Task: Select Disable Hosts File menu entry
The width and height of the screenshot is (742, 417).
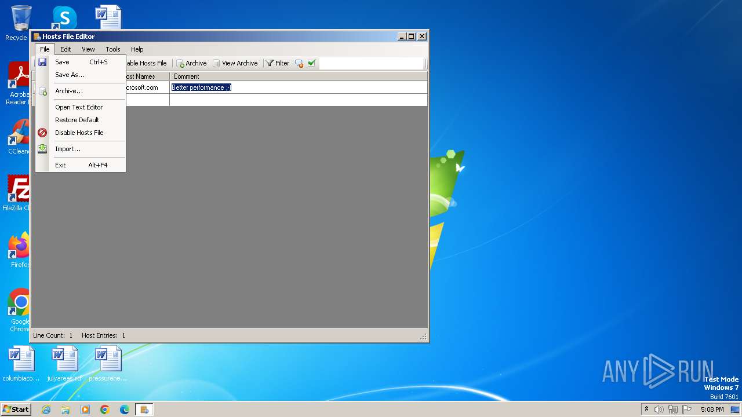Action: (81, 133)
